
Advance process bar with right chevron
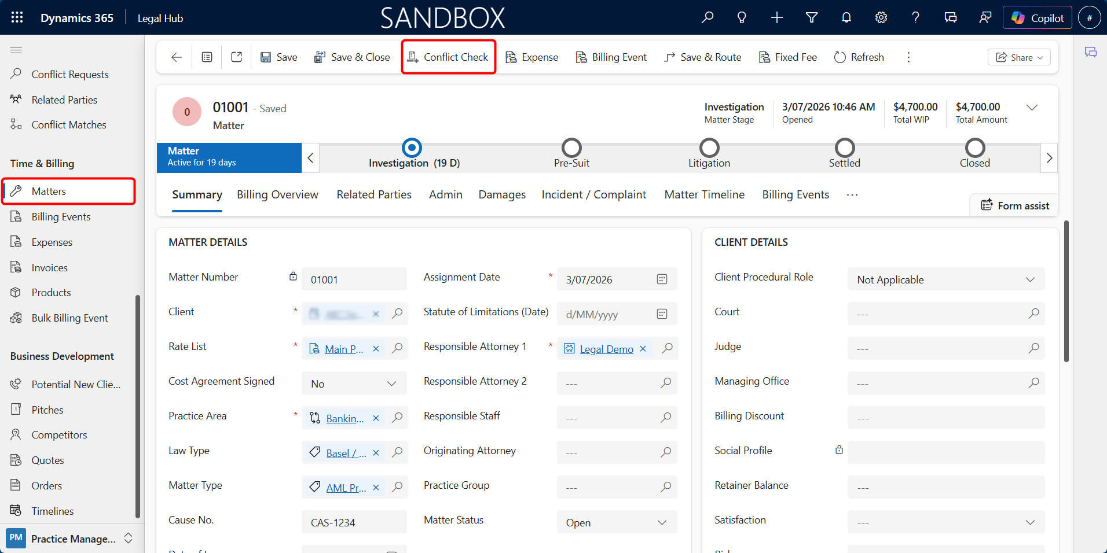[x=1049, y=158]
